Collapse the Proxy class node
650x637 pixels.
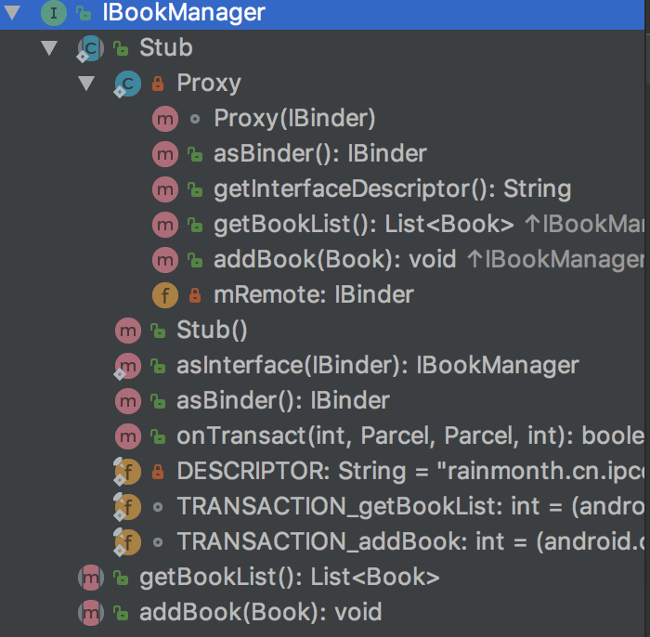[x=87, y=84]
